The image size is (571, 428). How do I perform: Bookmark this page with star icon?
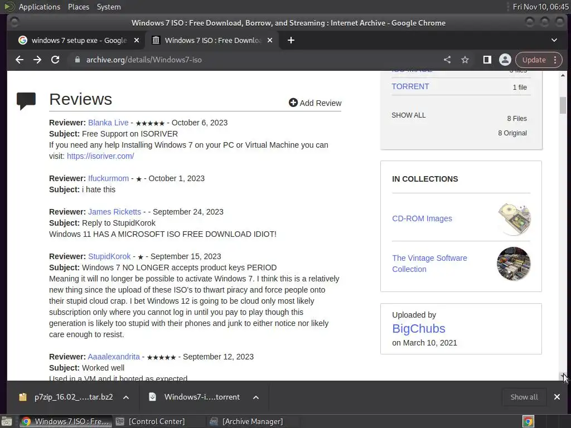[465, 60]
